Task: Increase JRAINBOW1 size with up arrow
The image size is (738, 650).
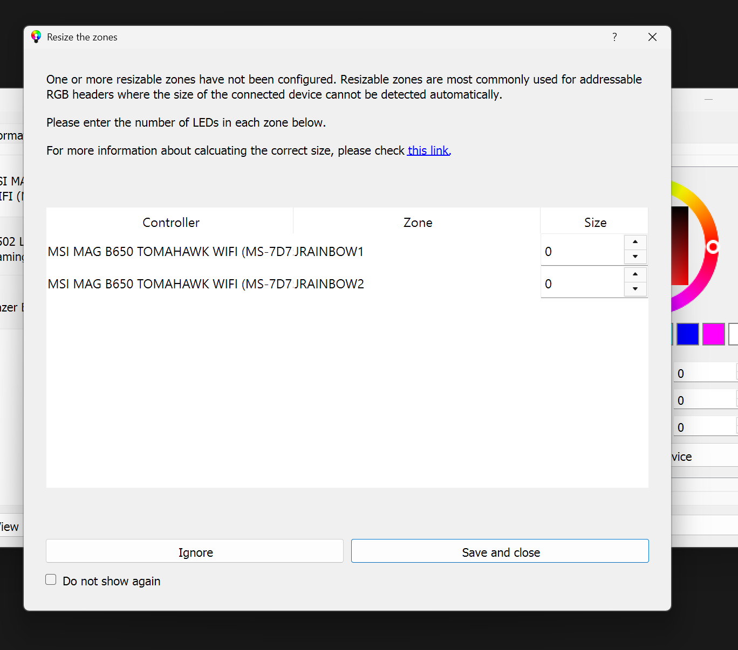Action: click(635, 242)
